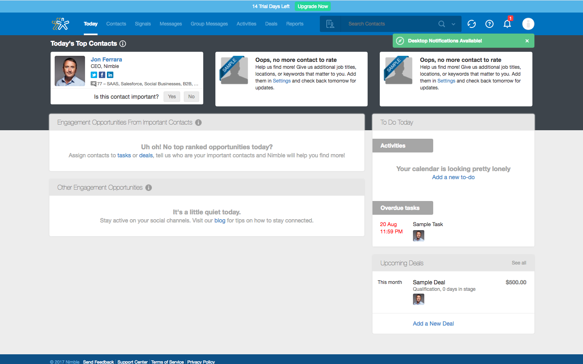Open the Privacy Policy footer link
Screen dimensions: 583x364
(201, 362)
